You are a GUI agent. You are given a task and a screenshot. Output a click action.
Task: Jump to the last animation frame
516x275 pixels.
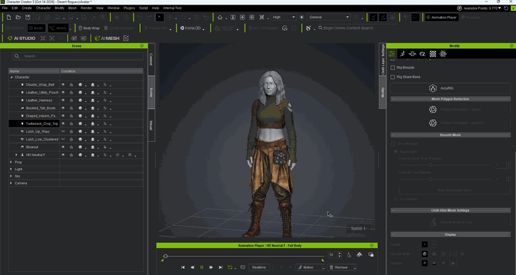pos(221,267)
